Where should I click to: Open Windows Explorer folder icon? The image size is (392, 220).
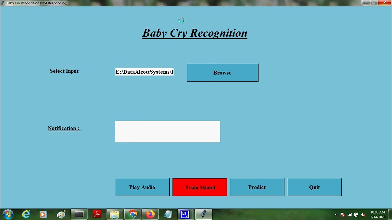click(115, 215)
